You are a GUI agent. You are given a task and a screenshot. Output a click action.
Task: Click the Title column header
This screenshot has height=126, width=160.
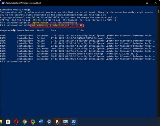80,31
